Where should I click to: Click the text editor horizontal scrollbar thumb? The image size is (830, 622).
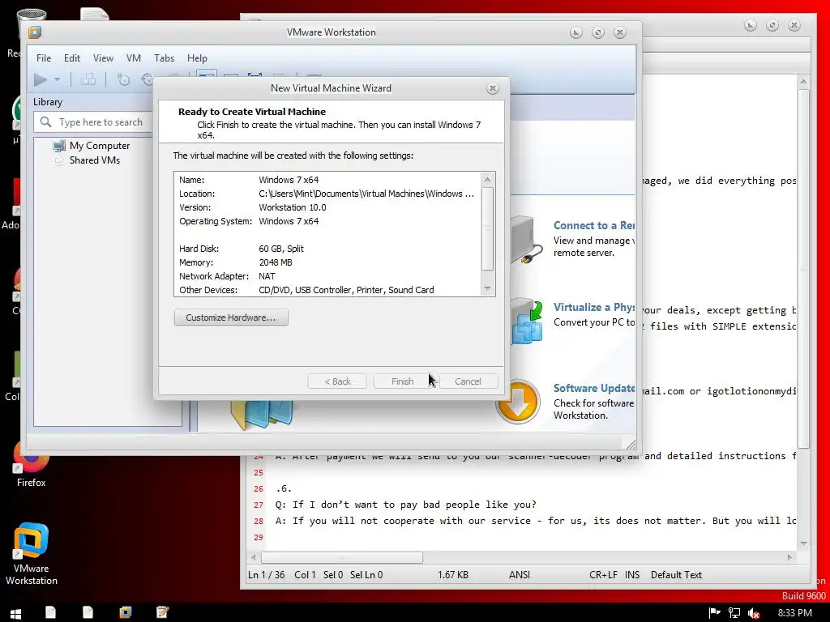click(x=342, y=557)
